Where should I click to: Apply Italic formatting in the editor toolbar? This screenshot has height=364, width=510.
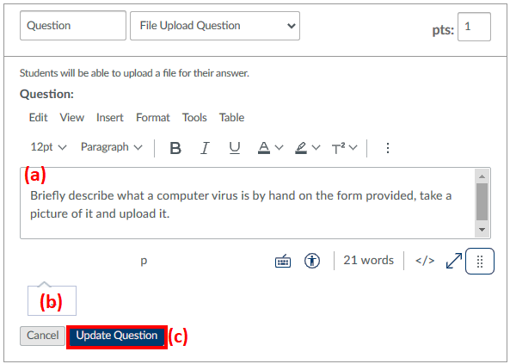click(x=205, y=148)
